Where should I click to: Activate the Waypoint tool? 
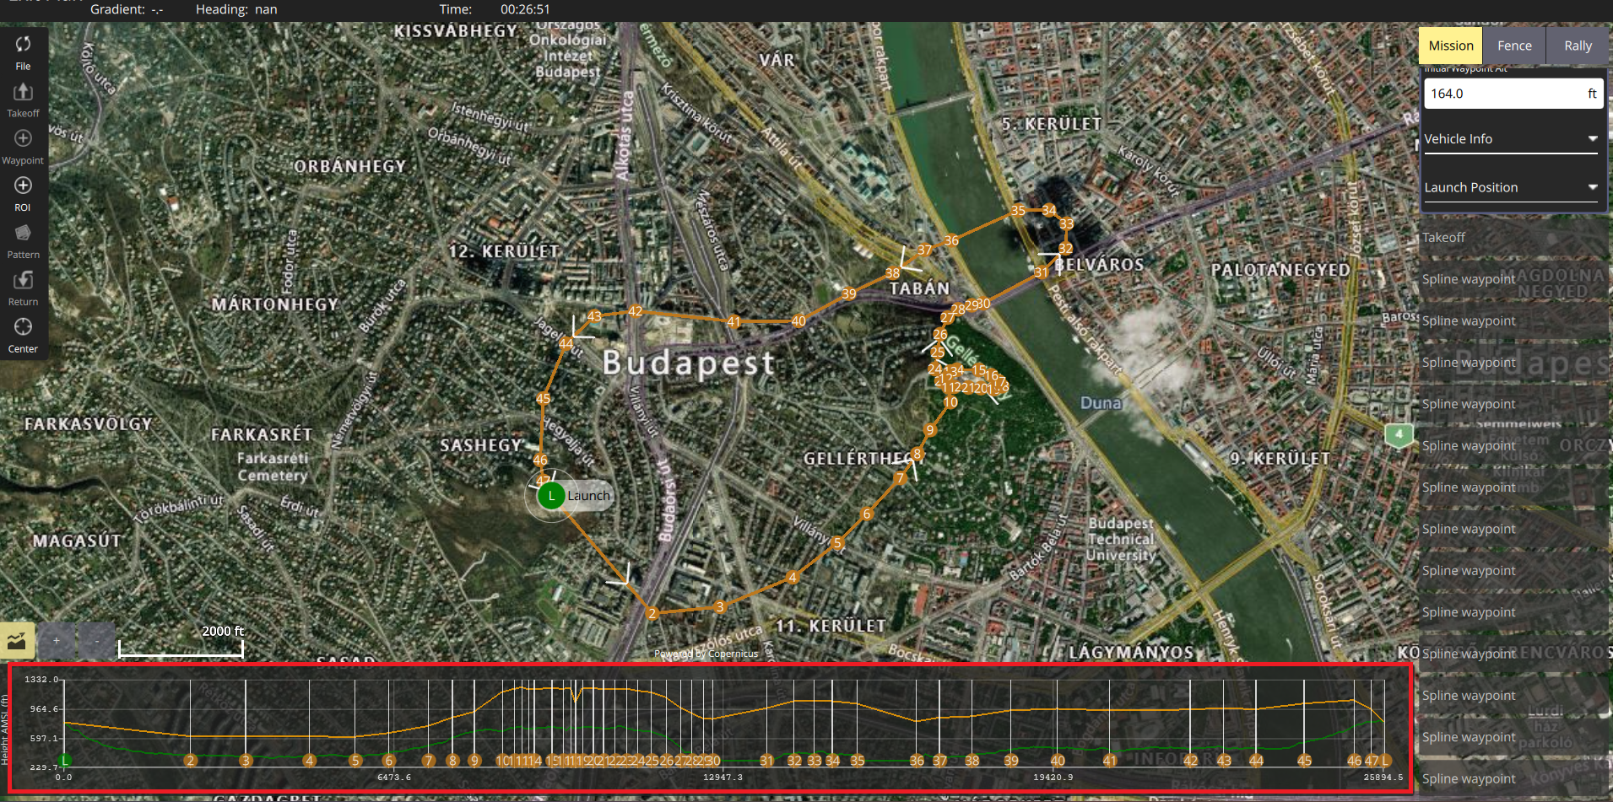click(x=23, y=146)
